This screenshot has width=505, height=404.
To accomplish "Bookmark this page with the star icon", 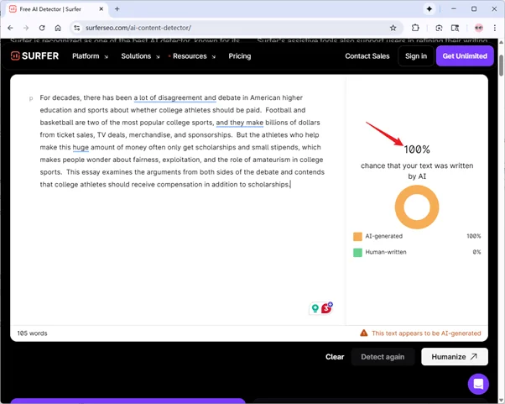I will click(x=393, y=28).
